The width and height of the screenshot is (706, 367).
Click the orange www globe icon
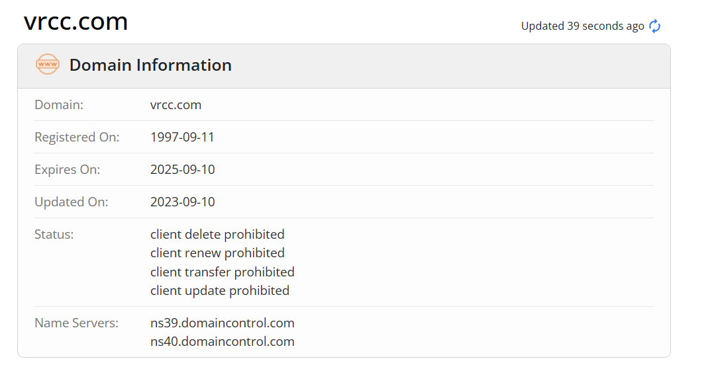click(47, 65)
